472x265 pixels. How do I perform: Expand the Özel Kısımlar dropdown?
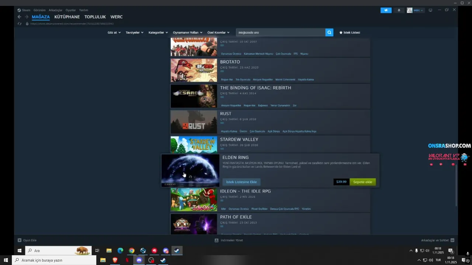(x=218, y=32)
